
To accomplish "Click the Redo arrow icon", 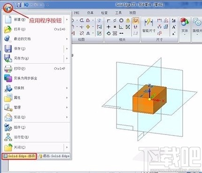I will (36, 5).
